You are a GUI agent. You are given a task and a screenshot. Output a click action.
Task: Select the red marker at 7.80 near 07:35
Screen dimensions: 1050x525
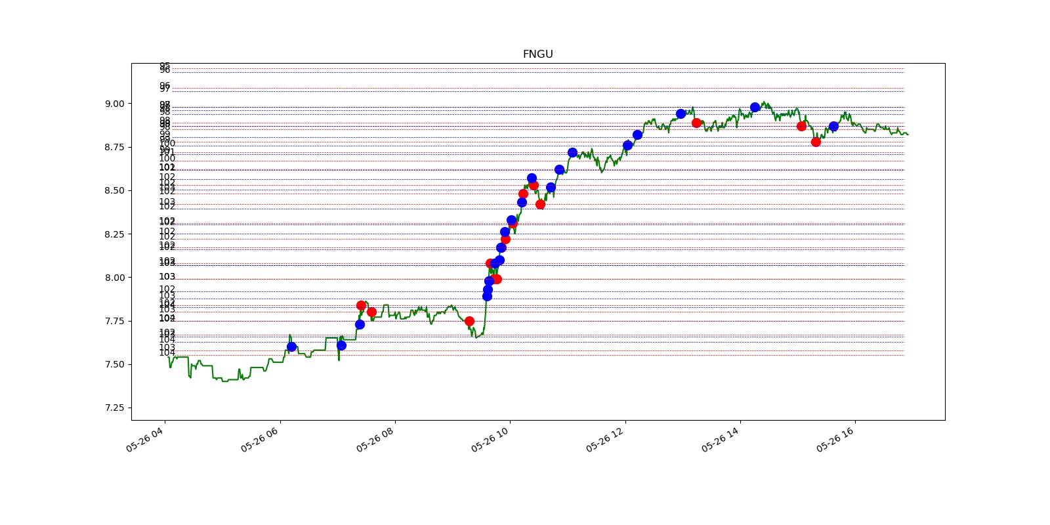pyautogui.click(x=371, y=312)
